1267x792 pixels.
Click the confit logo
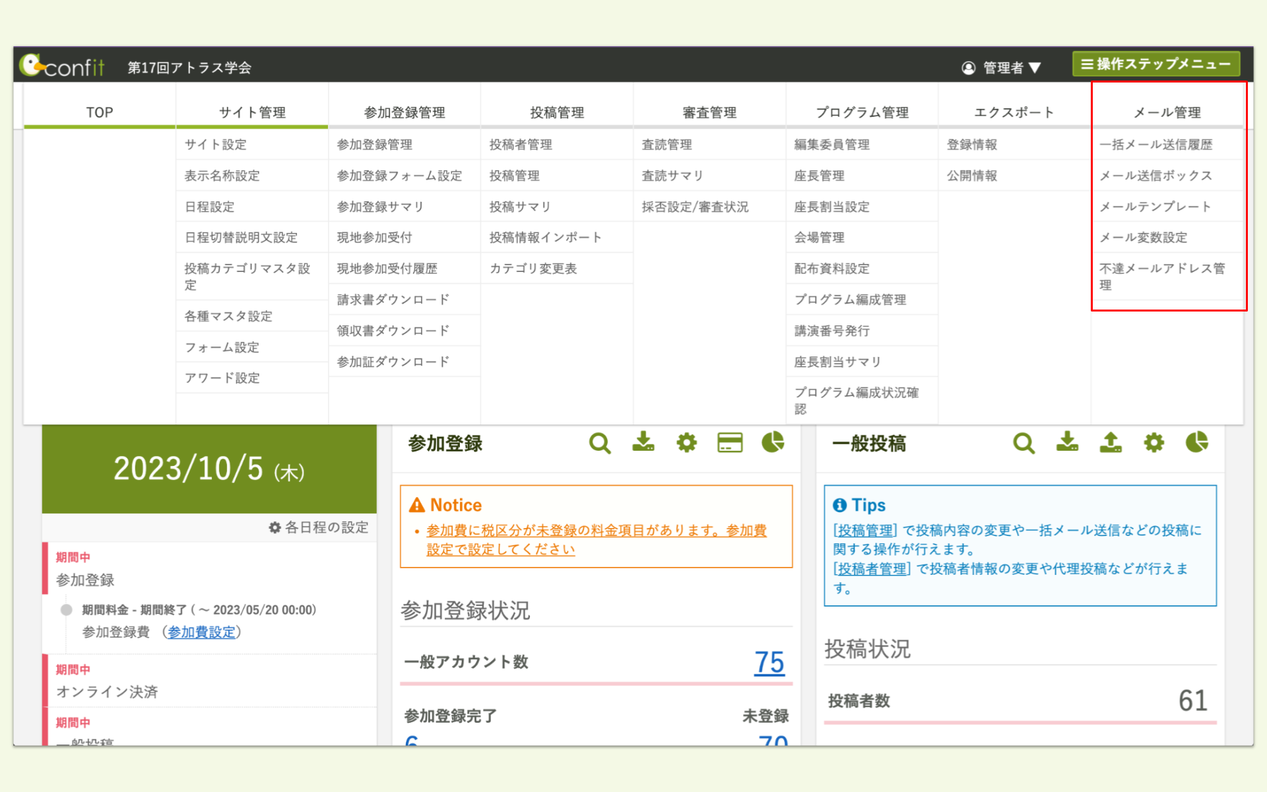click(x=63, y=66)
